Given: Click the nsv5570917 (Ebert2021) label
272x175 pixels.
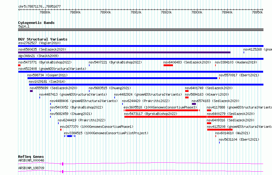Looking at the screenshot, I should [239, 75].
